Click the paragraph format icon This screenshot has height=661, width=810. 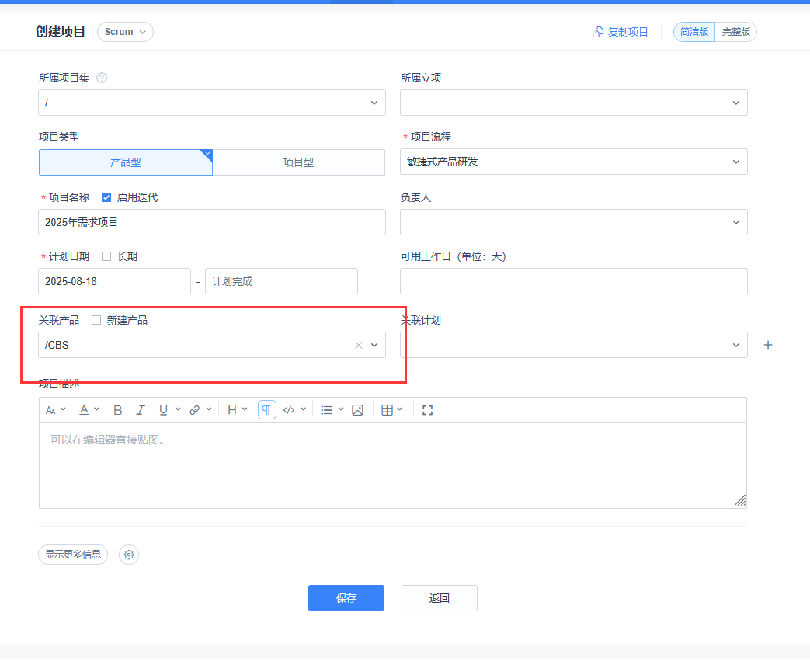(x=266, y=410)
